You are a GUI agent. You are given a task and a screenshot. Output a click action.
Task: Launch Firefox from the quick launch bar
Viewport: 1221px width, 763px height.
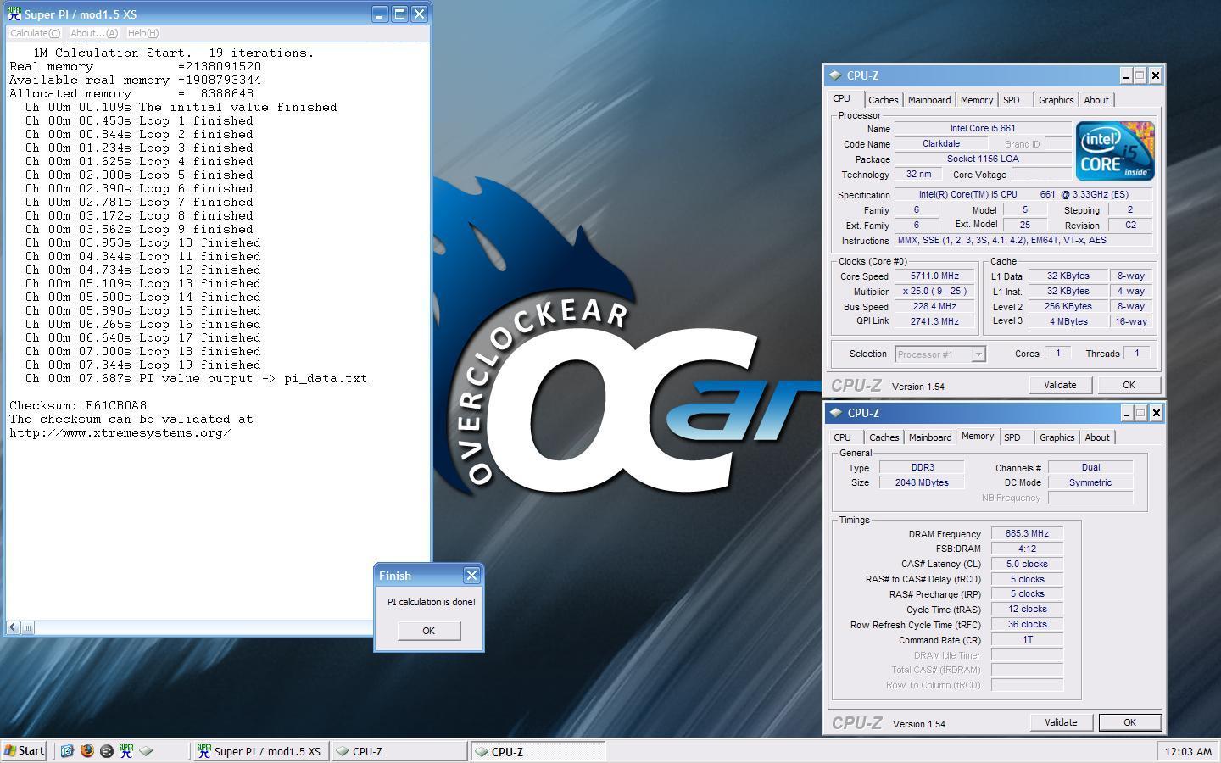tap(86, 751)
